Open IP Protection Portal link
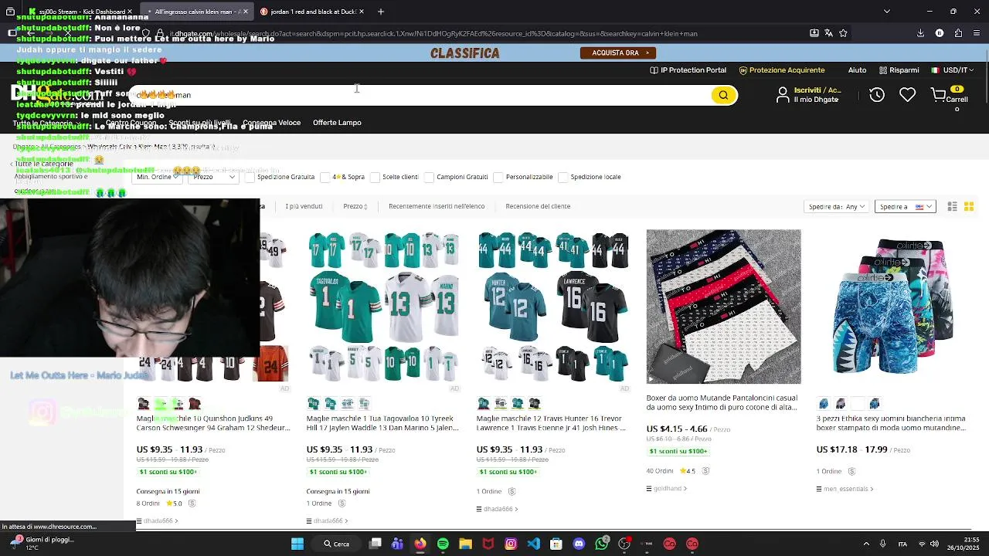 tap(688, 70)
